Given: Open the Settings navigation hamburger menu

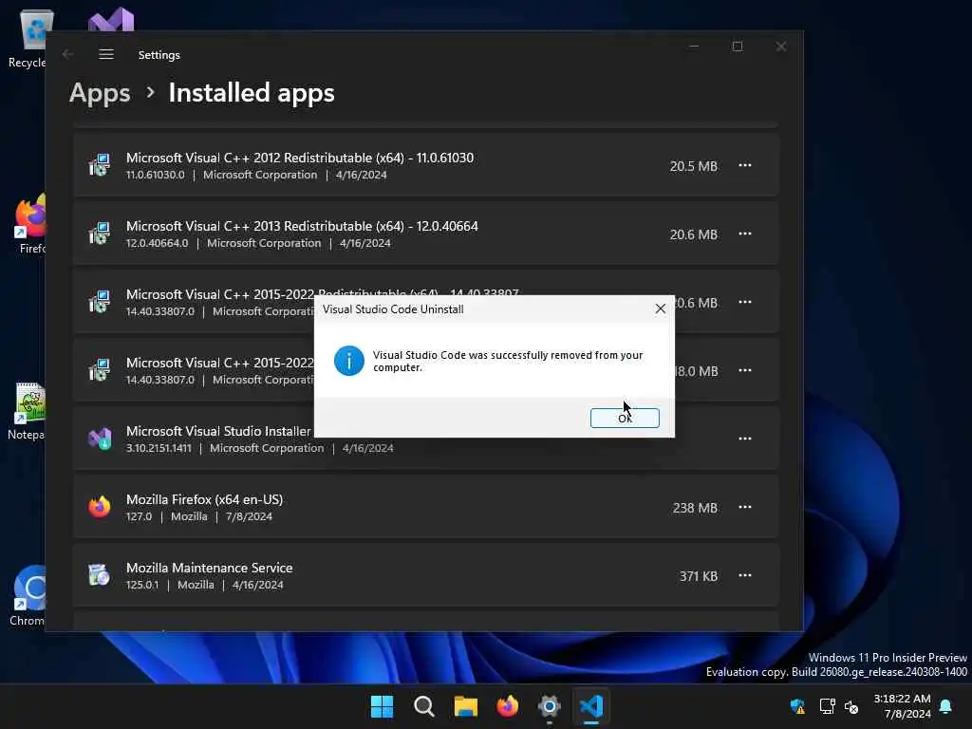Looking at the screenshot, I should tap(106, 54).
